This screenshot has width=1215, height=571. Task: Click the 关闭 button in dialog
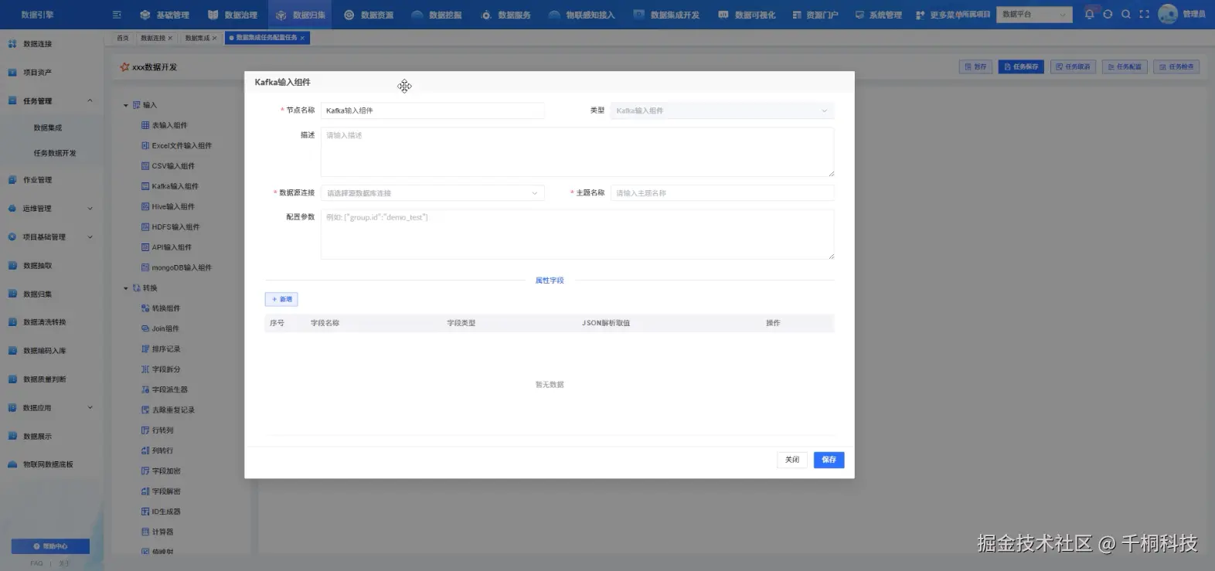[x=792, y=460]
